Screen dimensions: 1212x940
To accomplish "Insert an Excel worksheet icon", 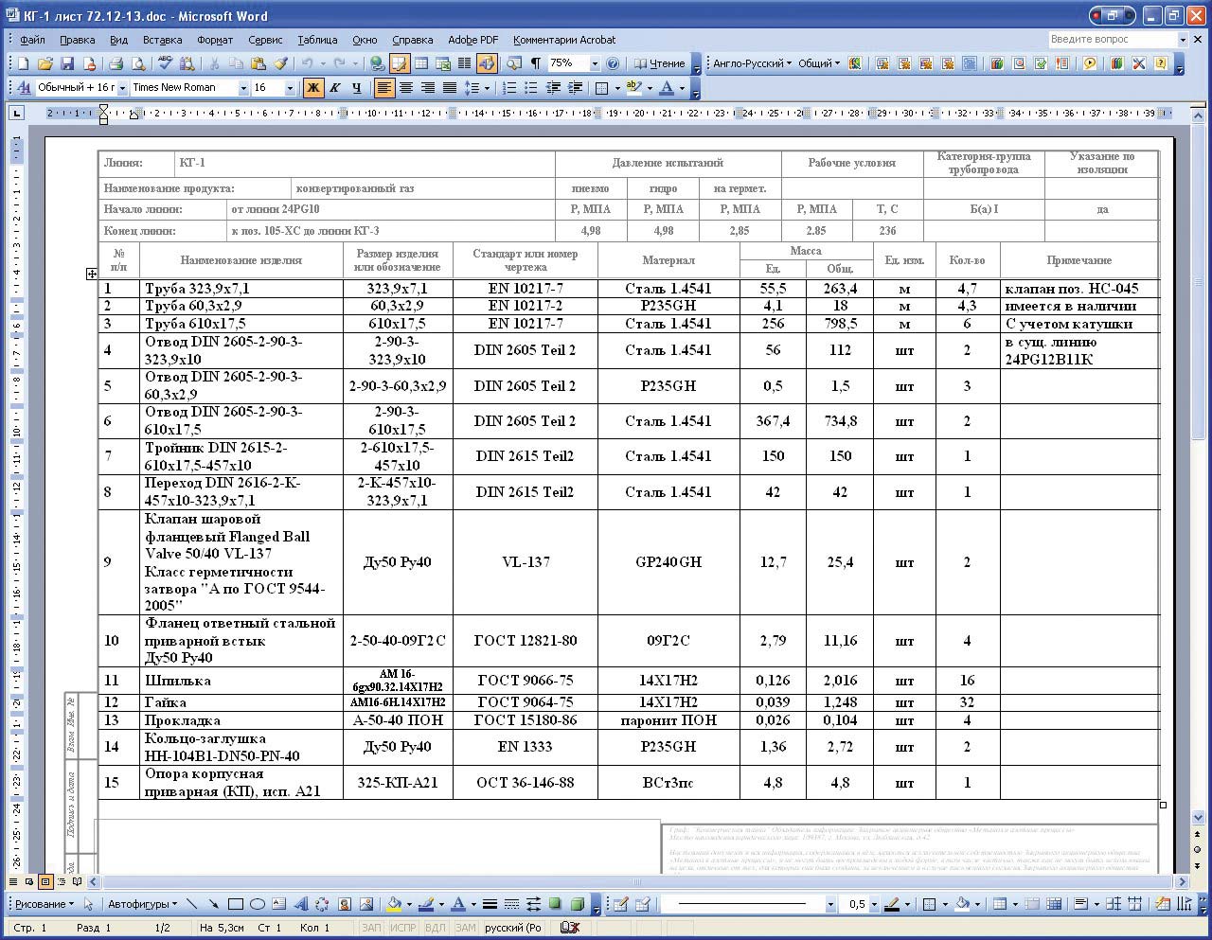I will point(442,63).
